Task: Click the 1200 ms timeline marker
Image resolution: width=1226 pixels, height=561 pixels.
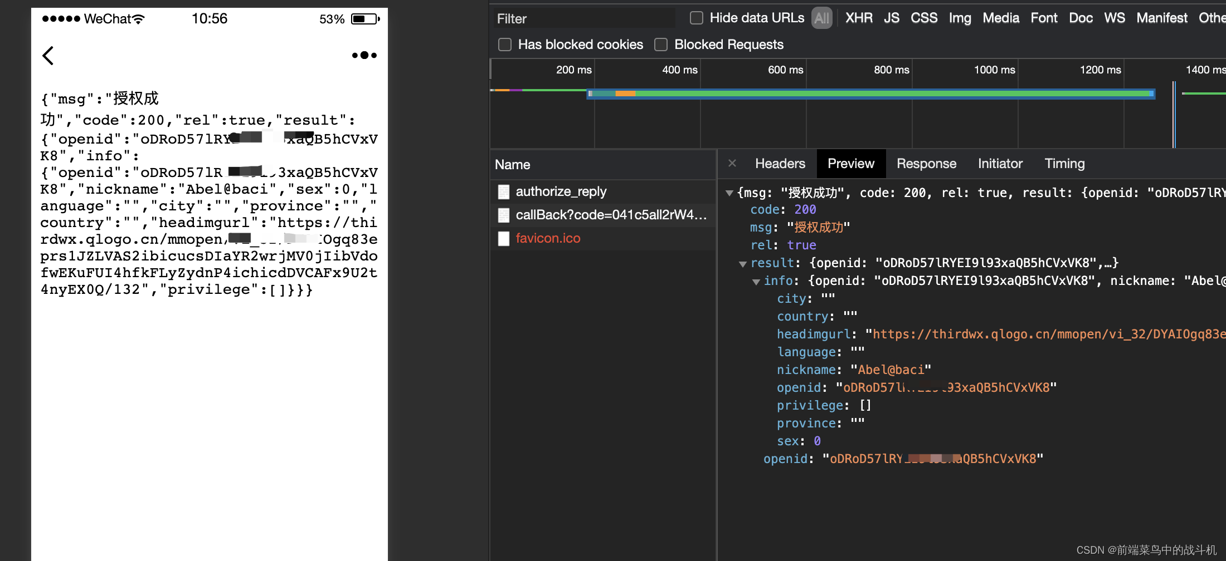Action: (1100, 70)
